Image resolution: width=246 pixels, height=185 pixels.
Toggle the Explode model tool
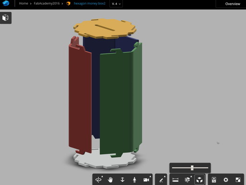199,180
